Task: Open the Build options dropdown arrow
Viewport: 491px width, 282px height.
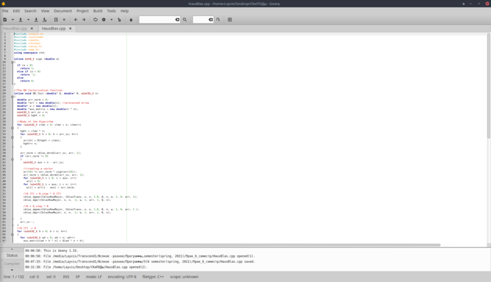Action: (112, 20)
